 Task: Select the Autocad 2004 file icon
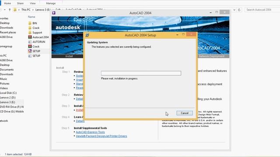point(30,37)
